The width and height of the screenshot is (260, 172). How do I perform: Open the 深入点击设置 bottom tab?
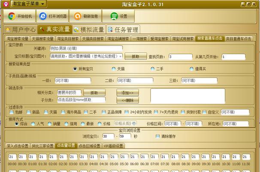click(x=18, y=146)
